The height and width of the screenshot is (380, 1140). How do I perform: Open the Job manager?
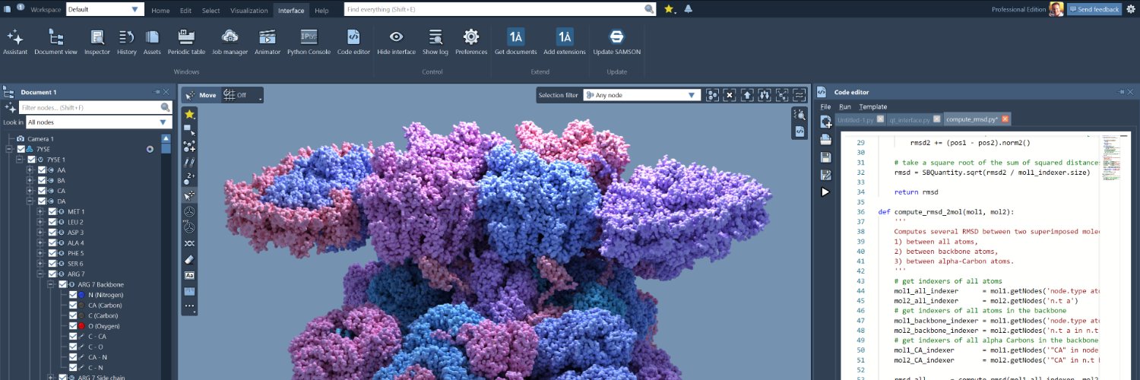tap(230, 42)
